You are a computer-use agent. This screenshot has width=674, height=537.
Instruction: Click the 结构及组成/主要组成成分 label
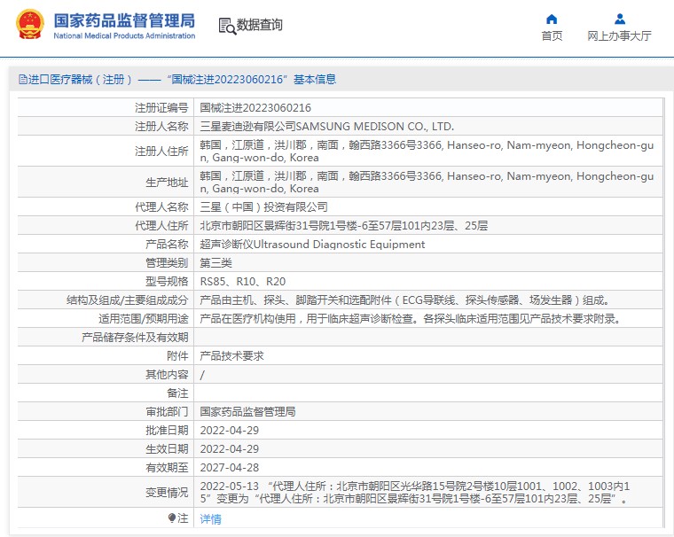(x=127, y=300)
